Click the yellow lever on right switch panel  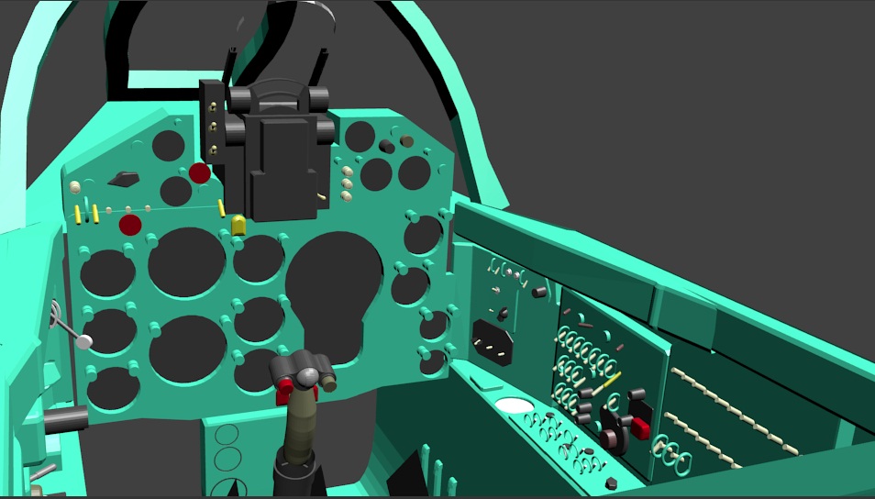tap(606, 383)
